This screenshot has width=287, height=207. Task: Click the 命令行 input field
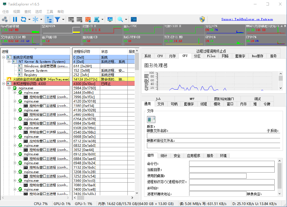pos(232,163)
